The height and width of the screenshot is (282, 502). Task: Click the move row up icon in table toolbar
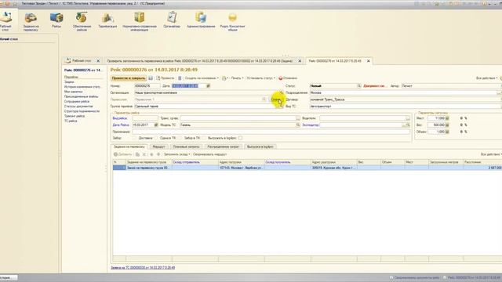tap(151, 154)
